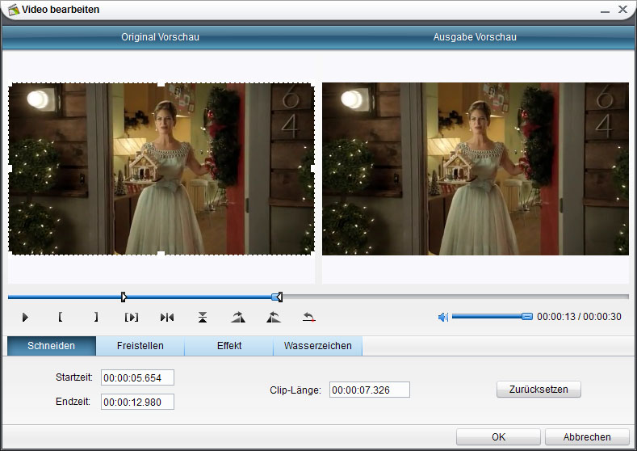Click the Startzeit input field
Image resolution: width=637 pixels, height=451 pixels.
[137, 377]
